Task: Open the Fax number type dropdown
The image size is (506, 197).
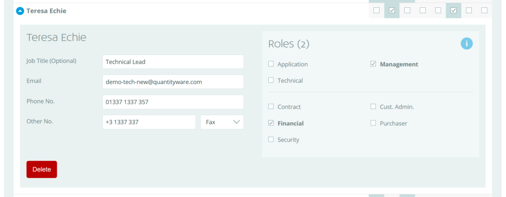Action: [x=222, y=122]
